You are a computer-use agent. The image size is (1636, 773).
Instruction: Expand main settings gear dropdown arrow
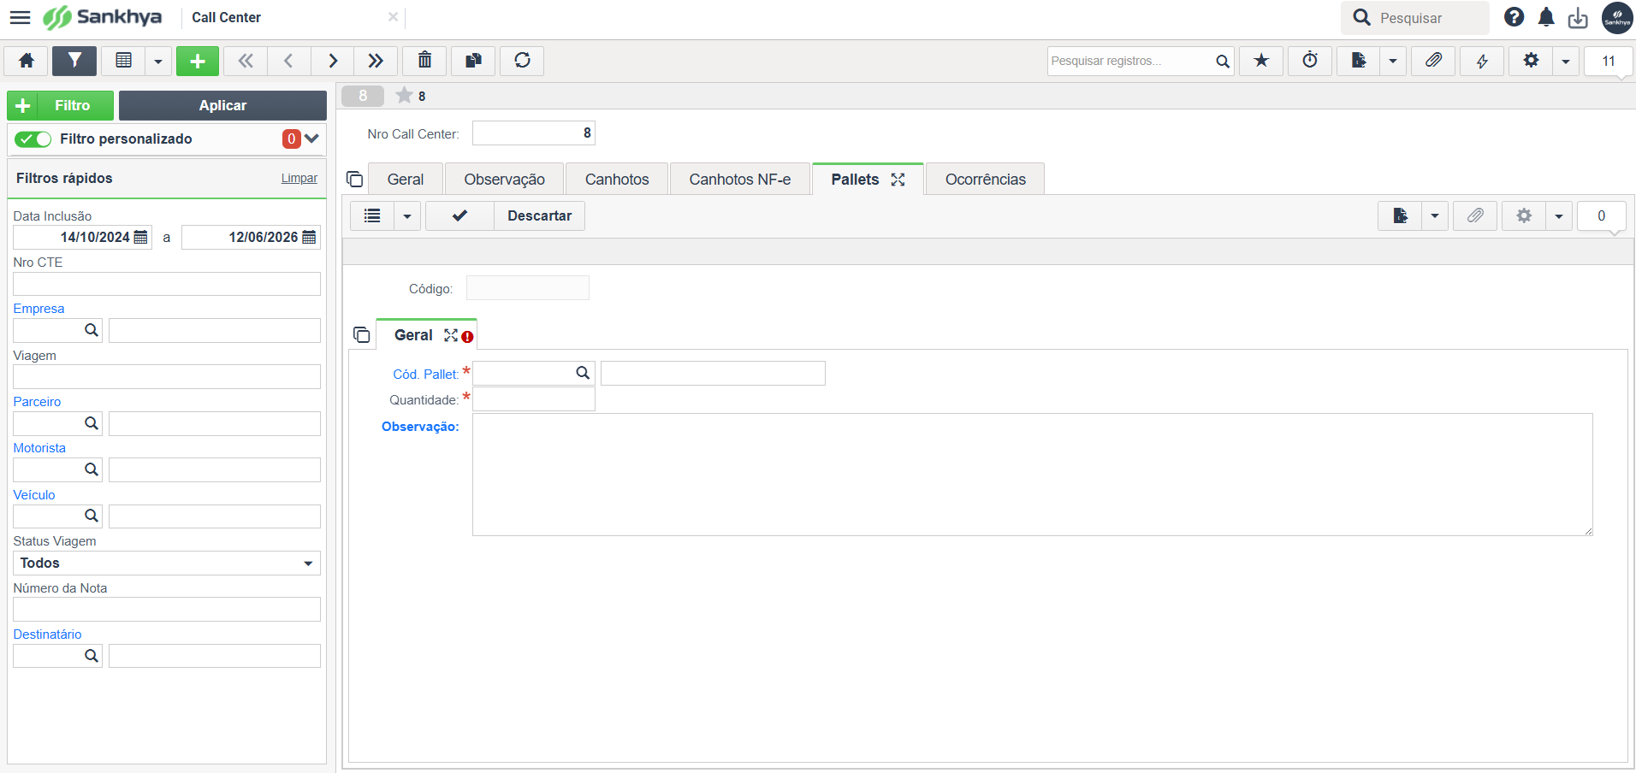coord(1566,61)
